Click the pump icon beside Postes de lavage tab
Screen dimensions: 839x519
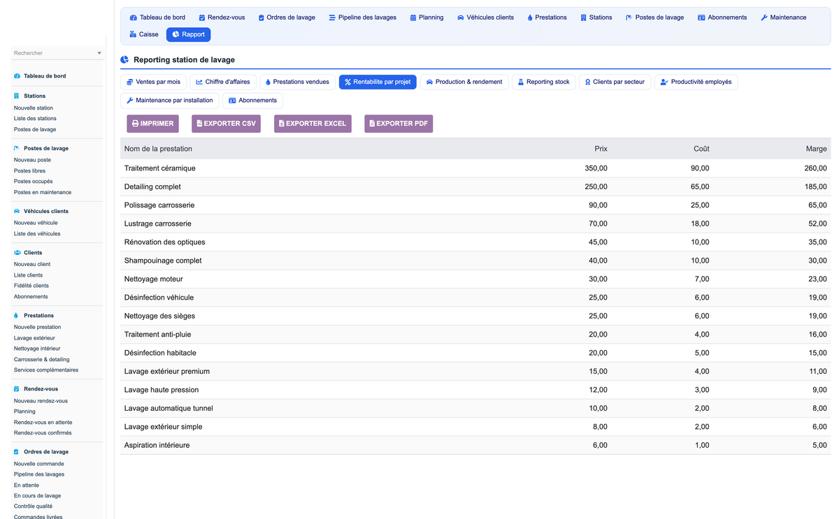point(629,17)
